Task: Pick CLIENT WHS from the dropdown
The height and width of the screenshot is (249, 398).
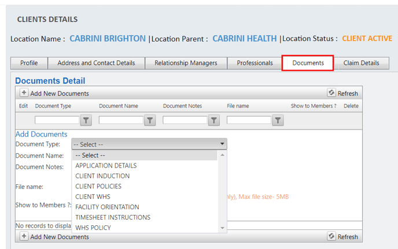Action: point(145,197)
